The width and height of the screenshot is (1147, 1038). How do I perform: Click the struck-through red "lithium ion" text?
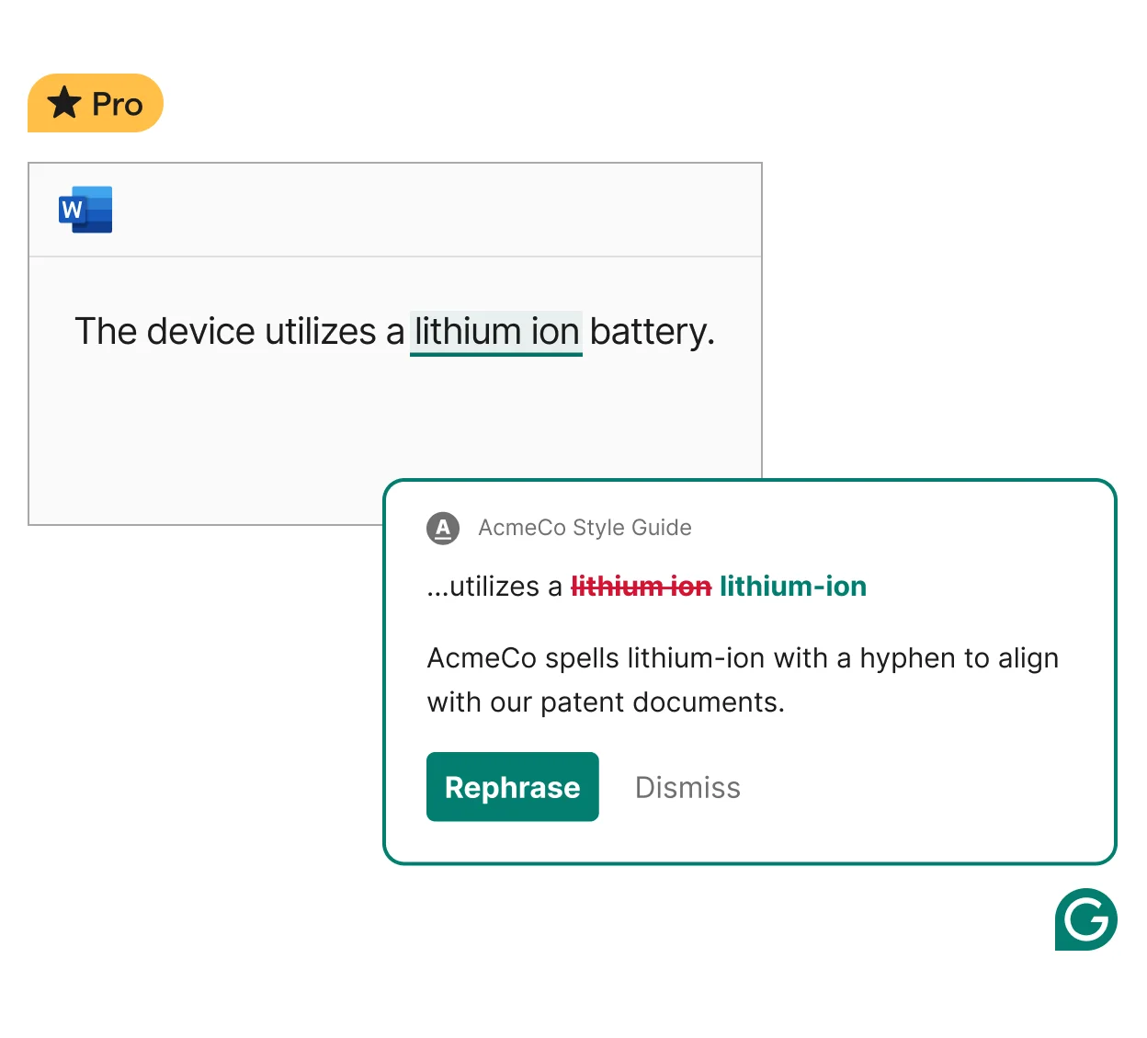click(642, 587)
